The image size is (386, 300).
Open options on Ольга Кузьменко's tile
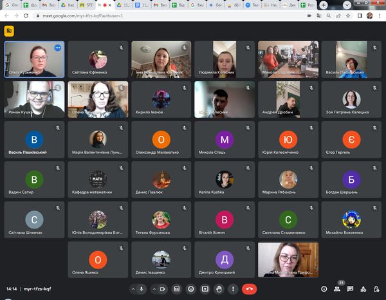pyautogui.click(x=57, y=48)
